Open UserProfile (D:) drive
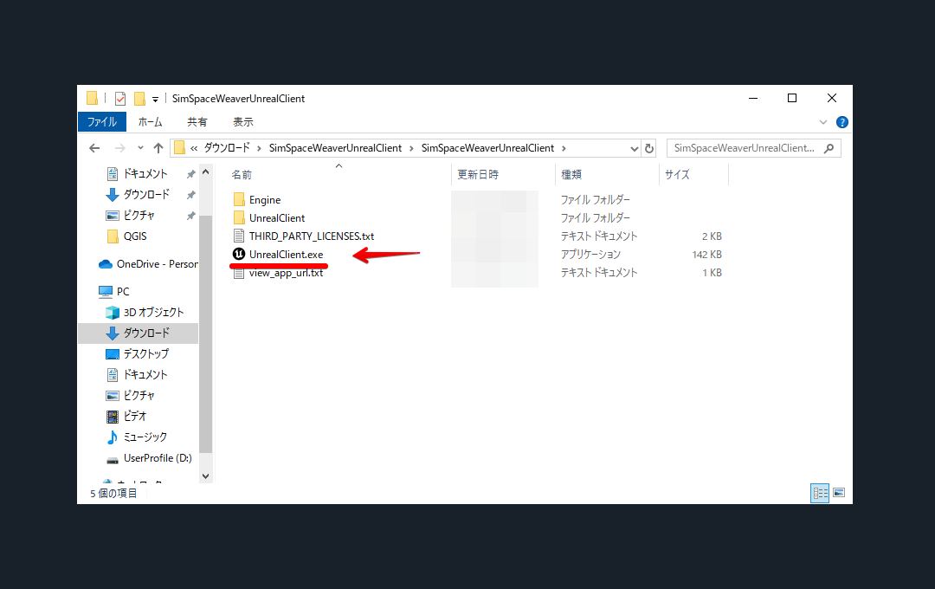The width and height of the screenshot is (935, 589). [x=158, y=457]
